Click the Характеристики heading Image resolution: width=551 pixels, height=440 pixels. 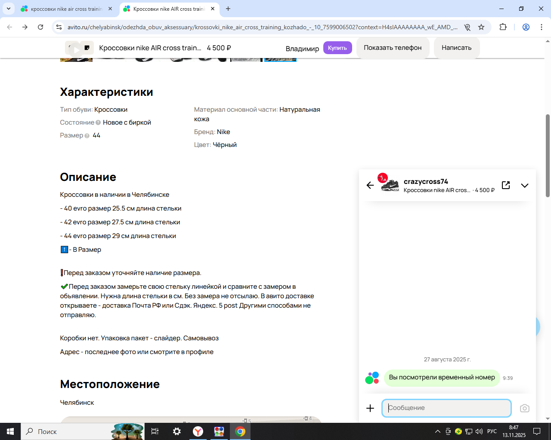[x=106, y=92]
